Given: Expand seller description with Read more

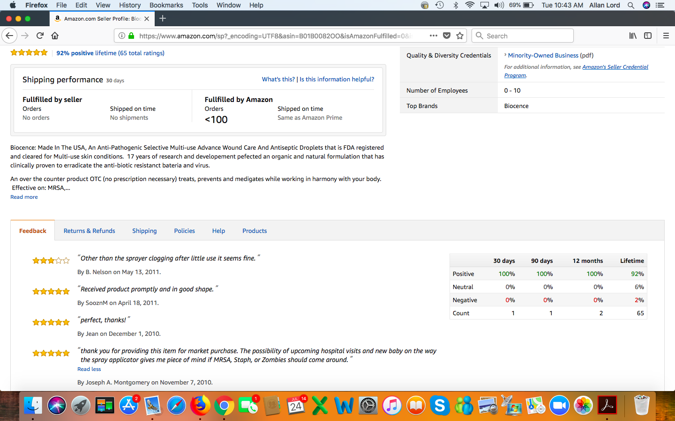Looking at the screenshot, I should coord(24,197).
